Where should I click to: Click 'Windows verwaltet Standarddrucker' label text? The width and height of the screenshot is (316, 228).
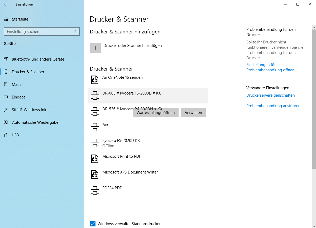pyautogui.click(x=129, y=224)
